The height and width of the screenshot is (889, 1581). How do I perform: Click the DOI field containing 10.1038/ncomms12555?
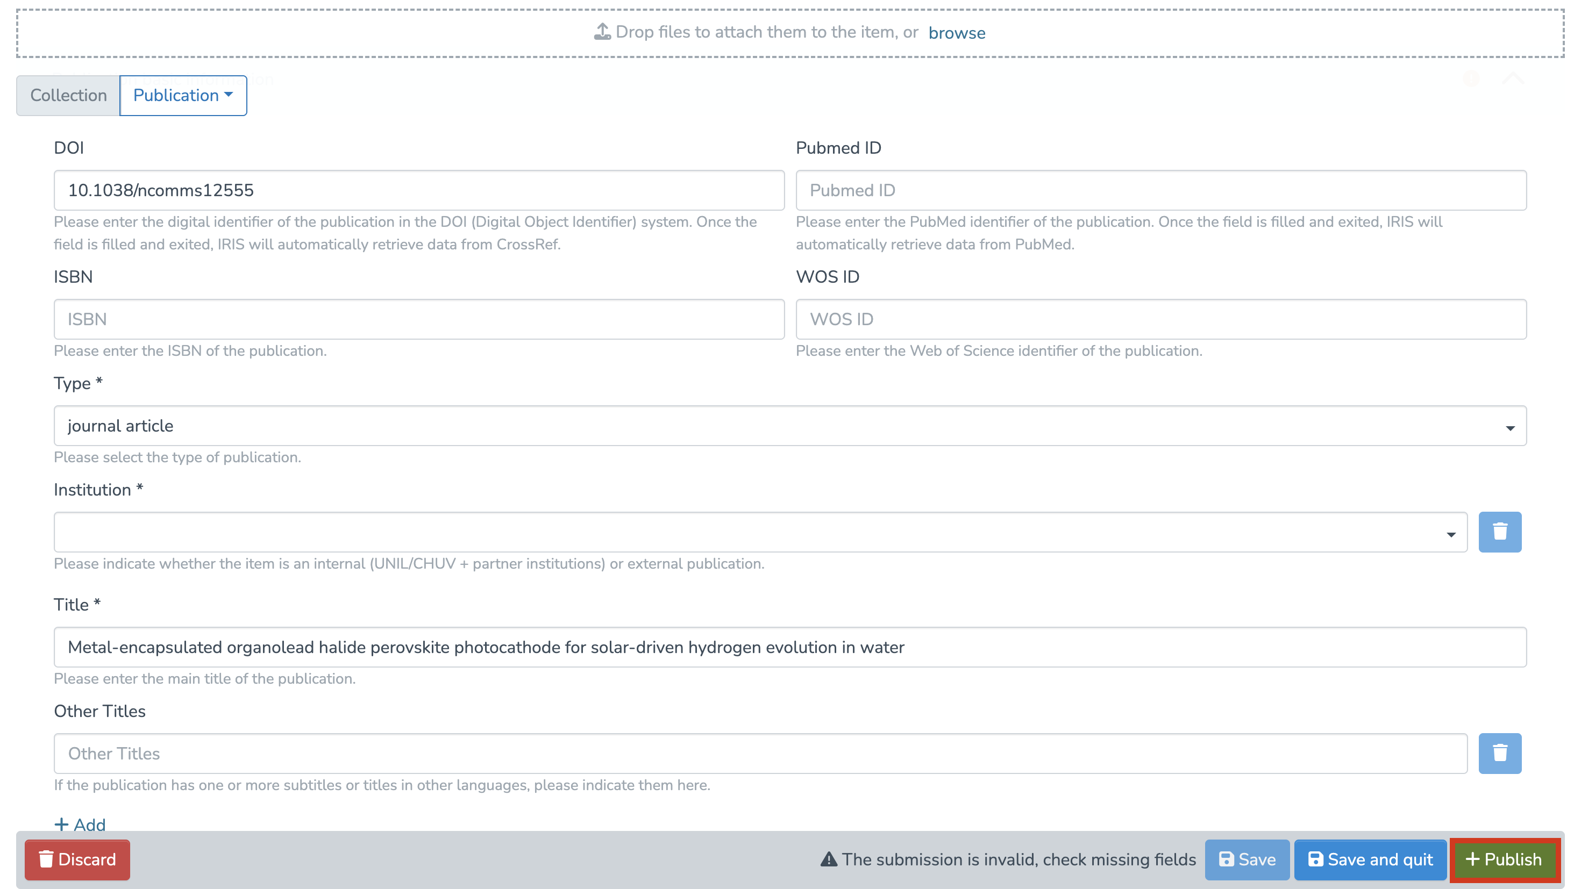418,190
